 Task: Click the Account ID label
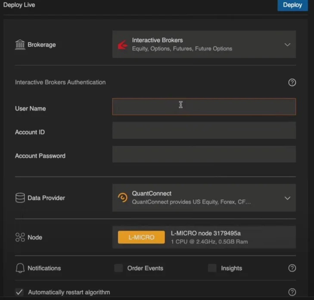pos(30,132)
